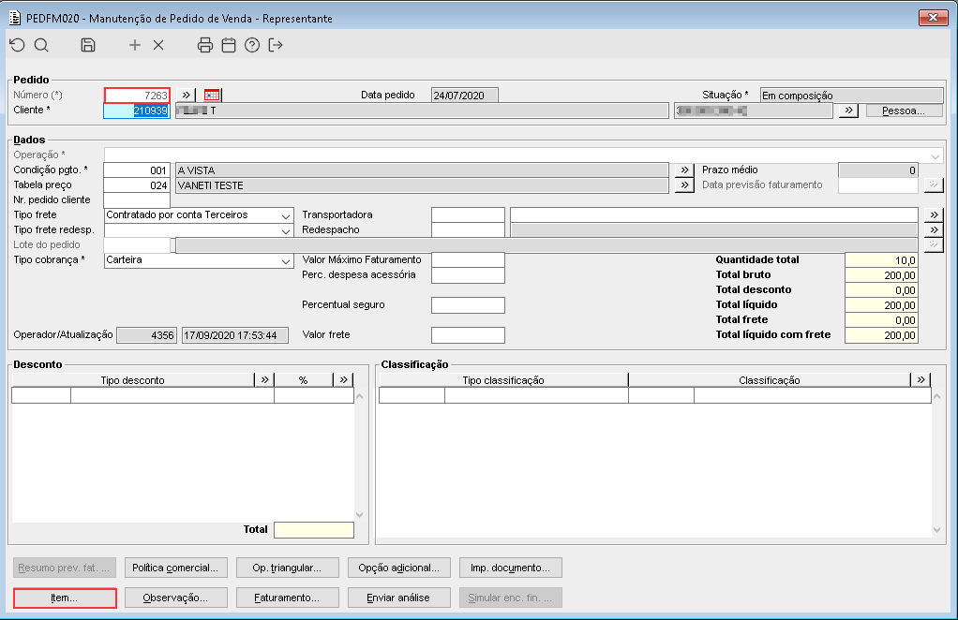Click the Perc. despesa acessória field
This screenshot has height=620, width=958.
[468, 275]
